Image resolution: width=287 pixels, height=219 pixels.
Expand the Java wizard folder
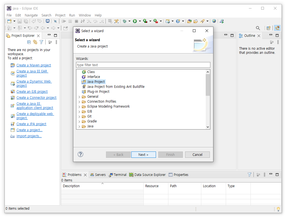tap(79, 127)
